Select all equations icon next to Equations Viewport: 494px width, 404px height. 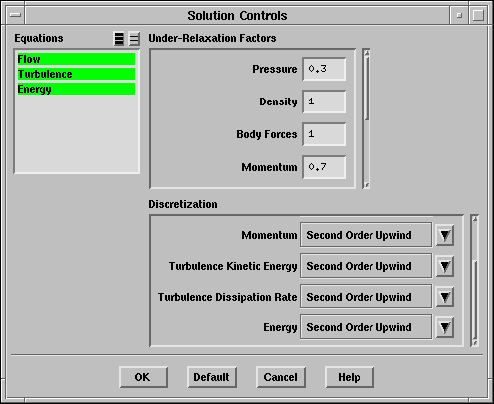tap(119, 39)
